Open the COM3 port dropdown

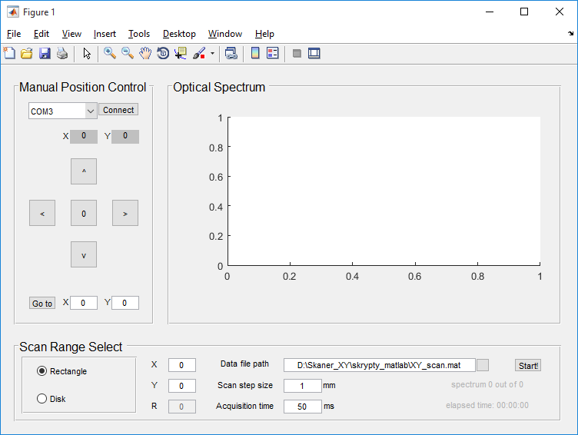click(x=91, y=111)
